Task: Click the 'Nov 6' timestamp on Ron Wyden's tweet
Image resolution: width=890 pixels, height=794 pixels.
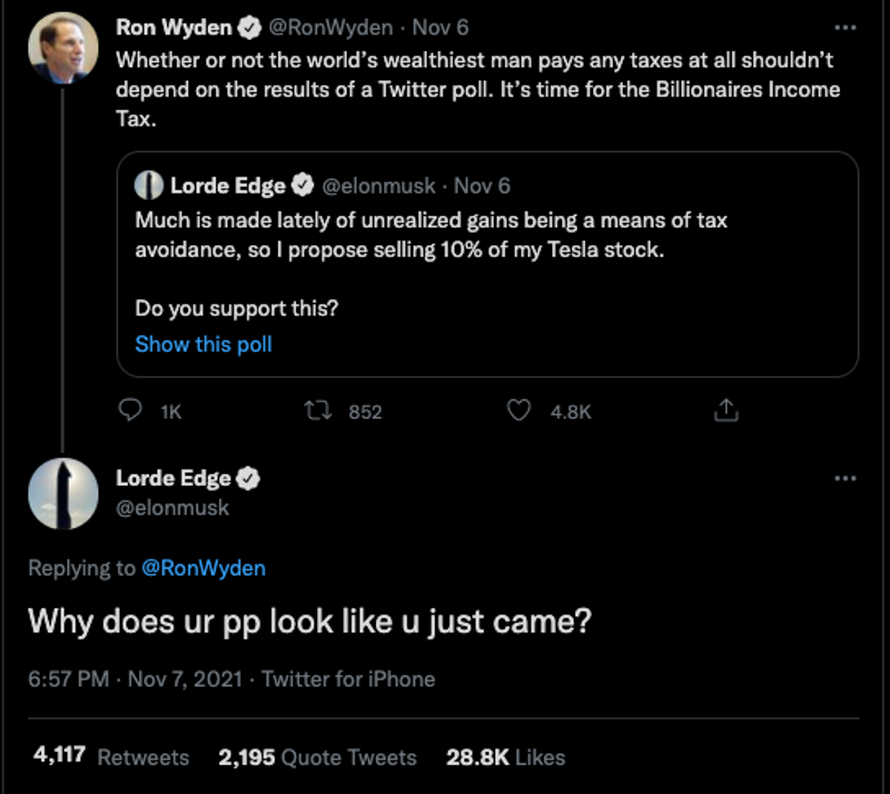Action: [440, 28]
